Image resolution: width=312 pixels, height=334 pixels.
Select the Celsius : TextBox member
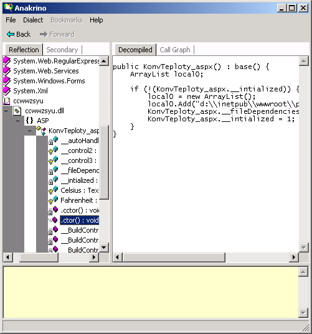(80, 190)
